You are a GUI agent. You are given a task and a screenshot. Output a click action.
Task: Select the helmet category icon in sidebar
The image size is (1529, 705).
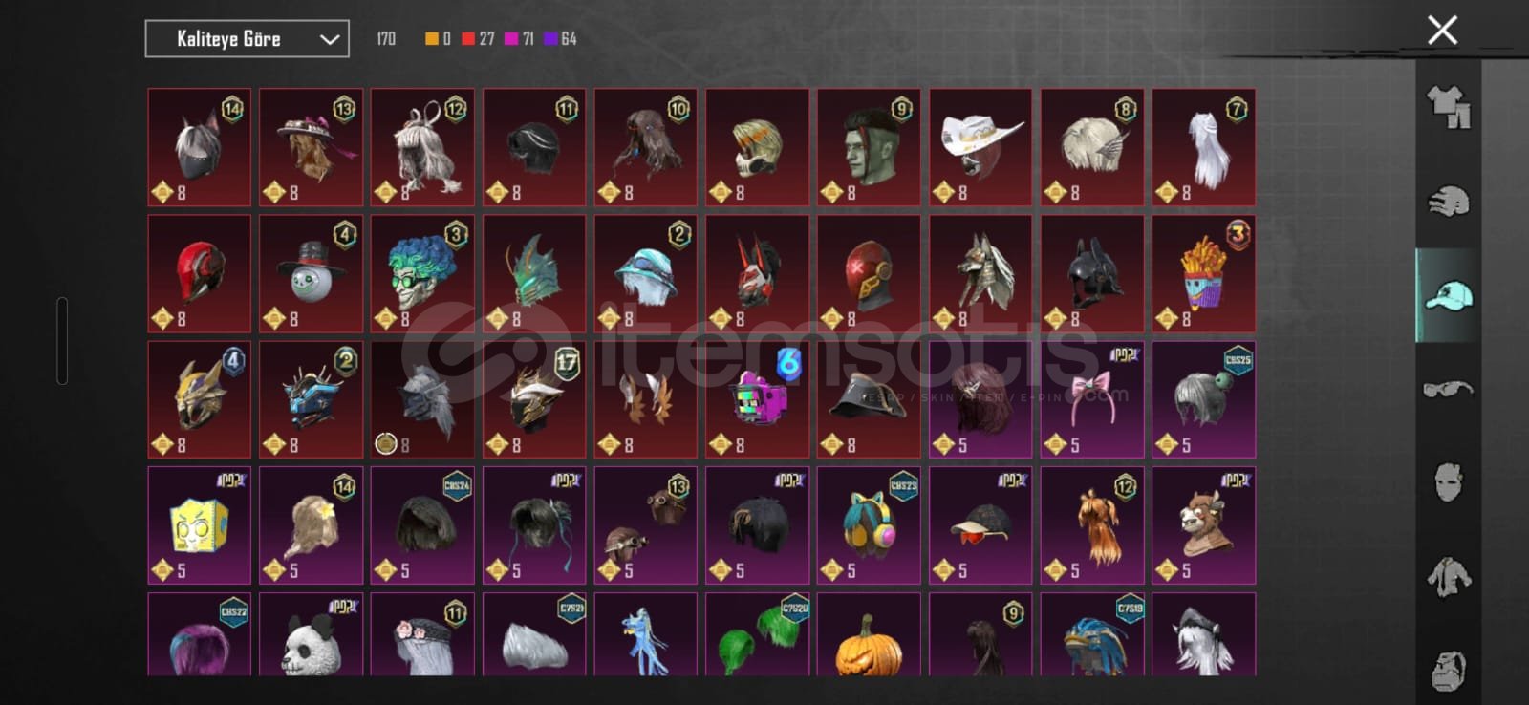1449,202
